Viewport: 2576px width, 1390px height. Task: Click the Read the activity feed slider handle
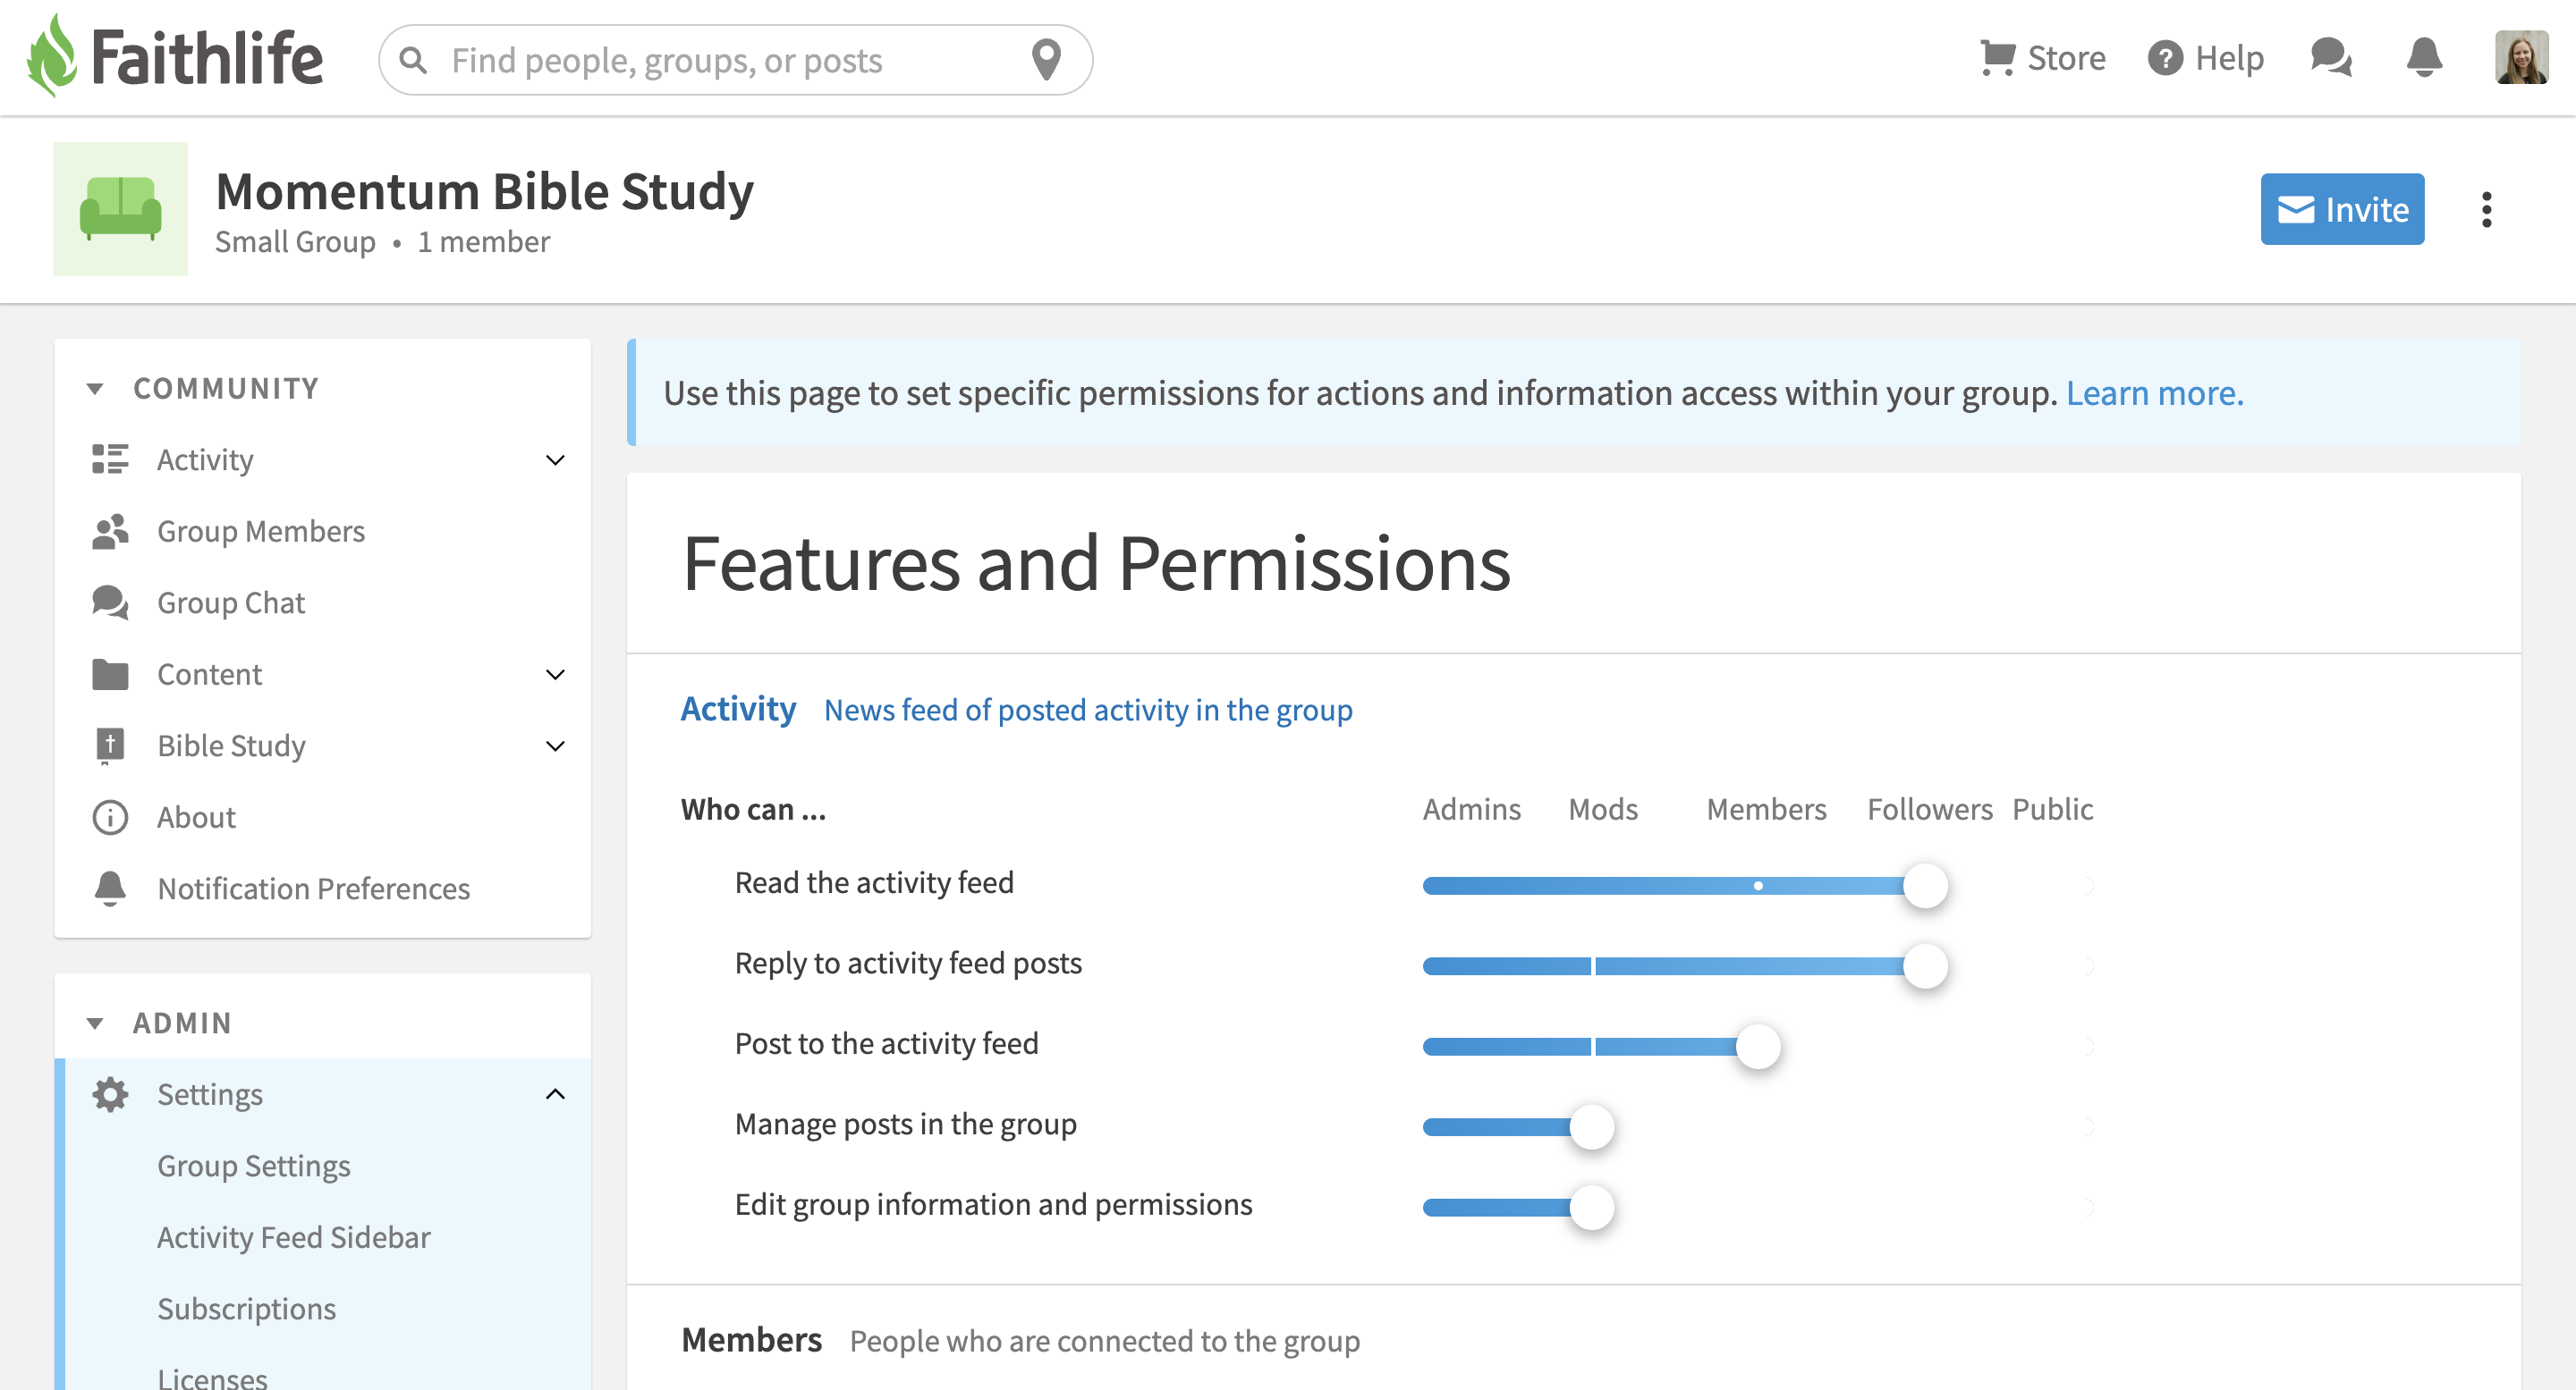(1925, 885)
